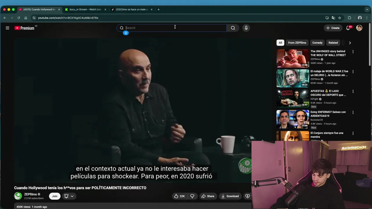Click IQFight channel name

click(x=314, y=99)
